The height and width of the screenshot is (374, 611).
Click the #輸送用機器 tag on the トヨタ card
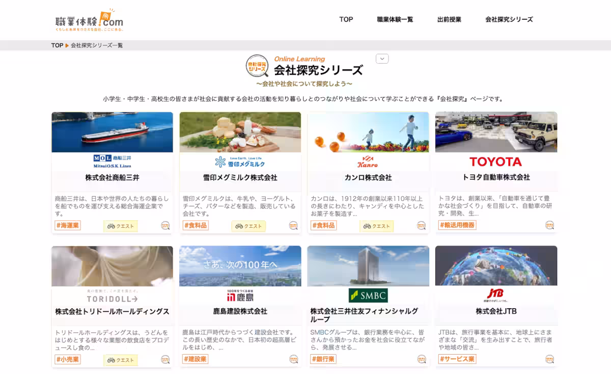tap(458, 225)
